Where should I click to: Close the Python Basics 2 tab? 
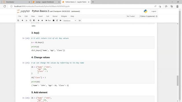(x=89, y=2)
